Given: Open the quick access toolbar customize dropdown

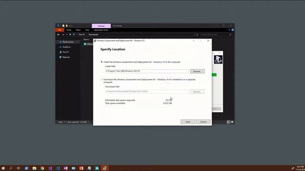Looking at the screenshot, I should 70,26.
